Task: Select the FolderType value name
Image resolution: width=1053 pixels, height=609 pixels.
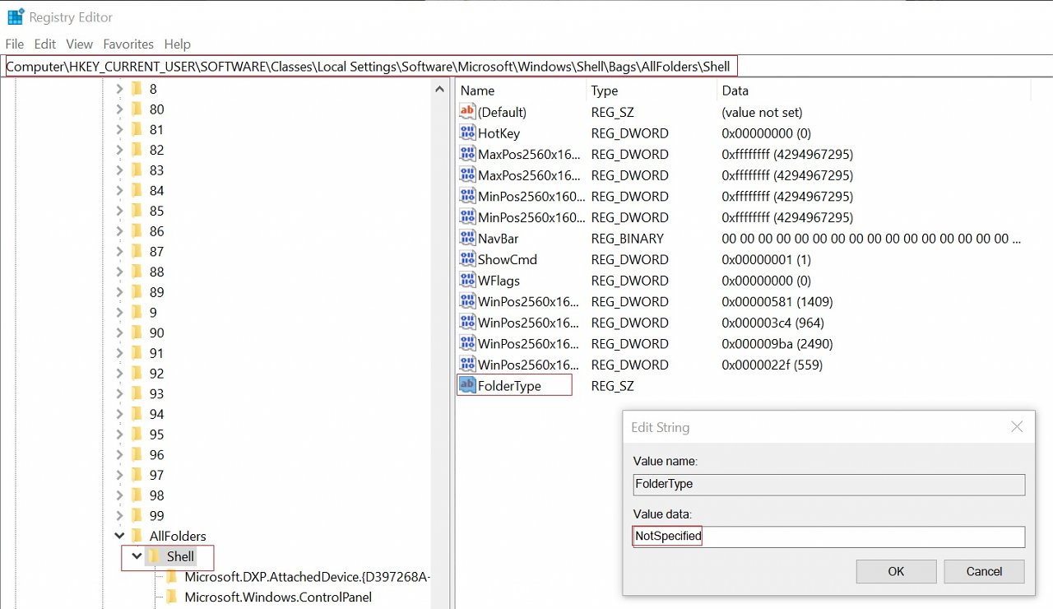Action: click(509, 386)
